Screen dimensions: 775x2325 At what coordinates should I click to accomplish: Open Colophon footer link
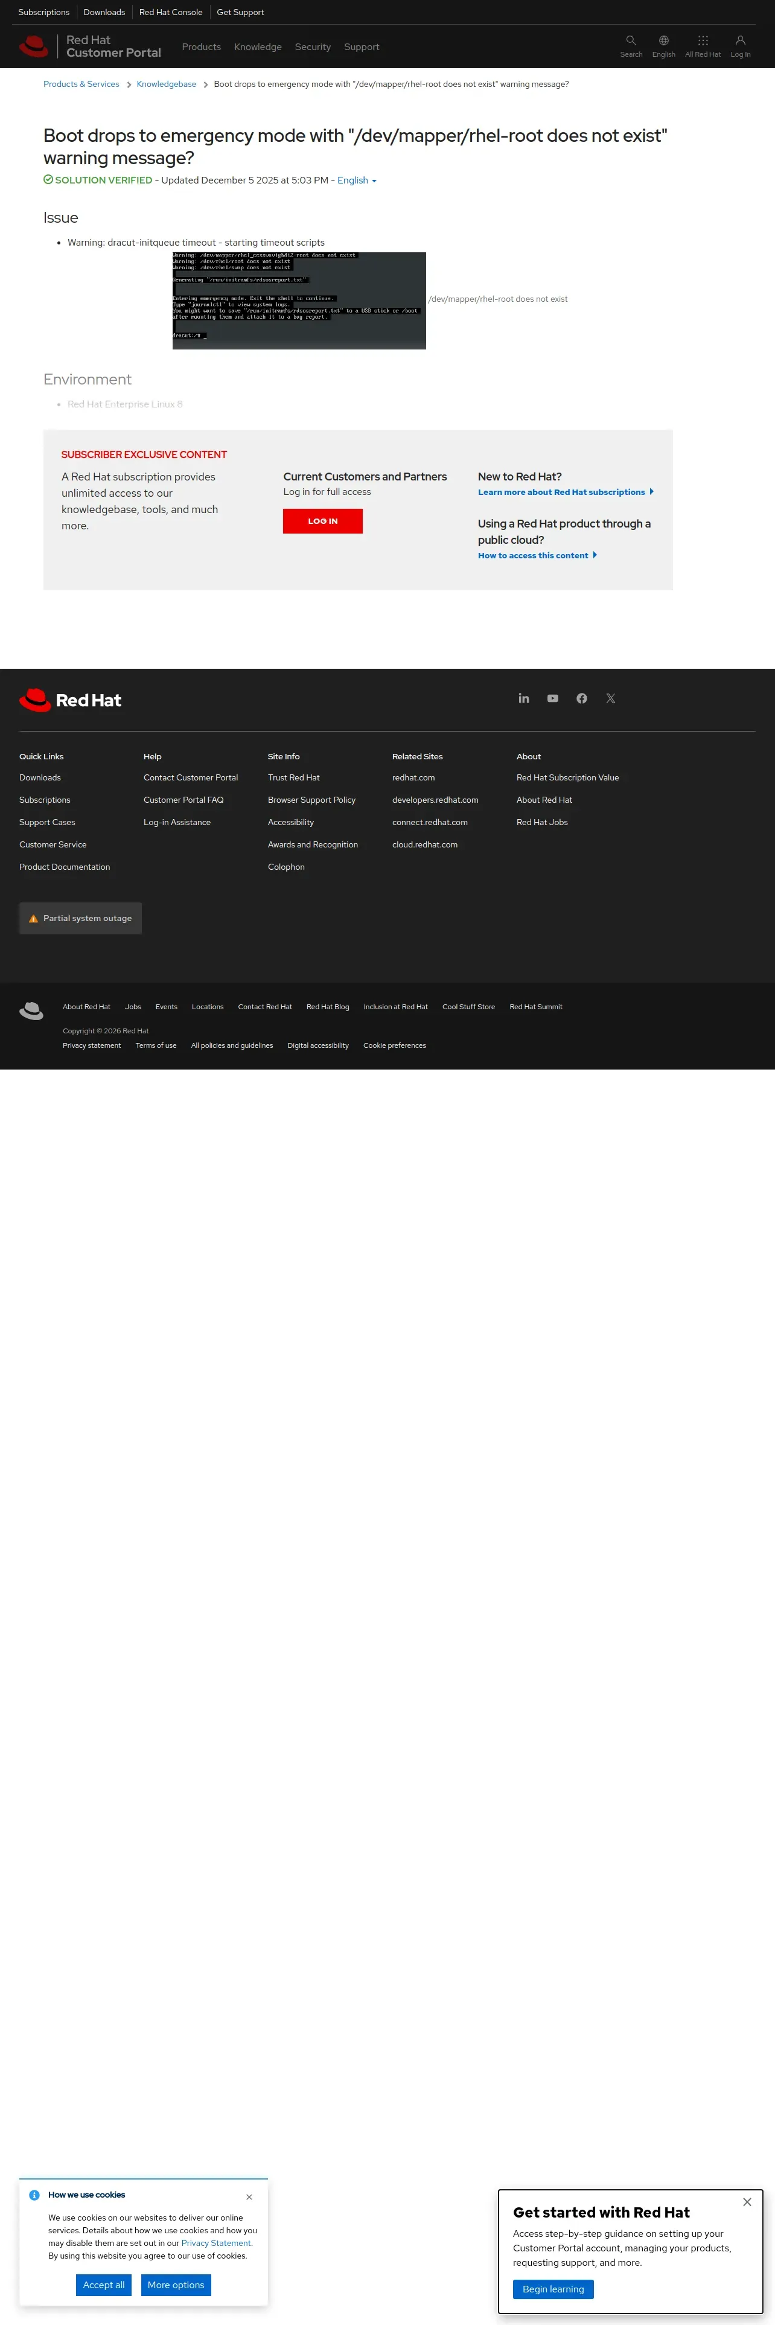point(286,867)
